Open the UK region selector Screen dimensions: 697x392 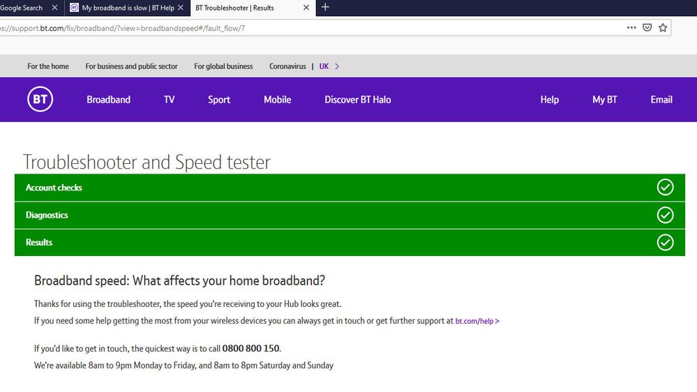pyautogui.click(x=329, y=66)
